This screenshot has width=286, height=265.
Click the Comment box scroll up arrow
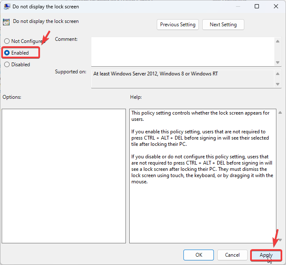pyautogui.click(x=278, y=41)
